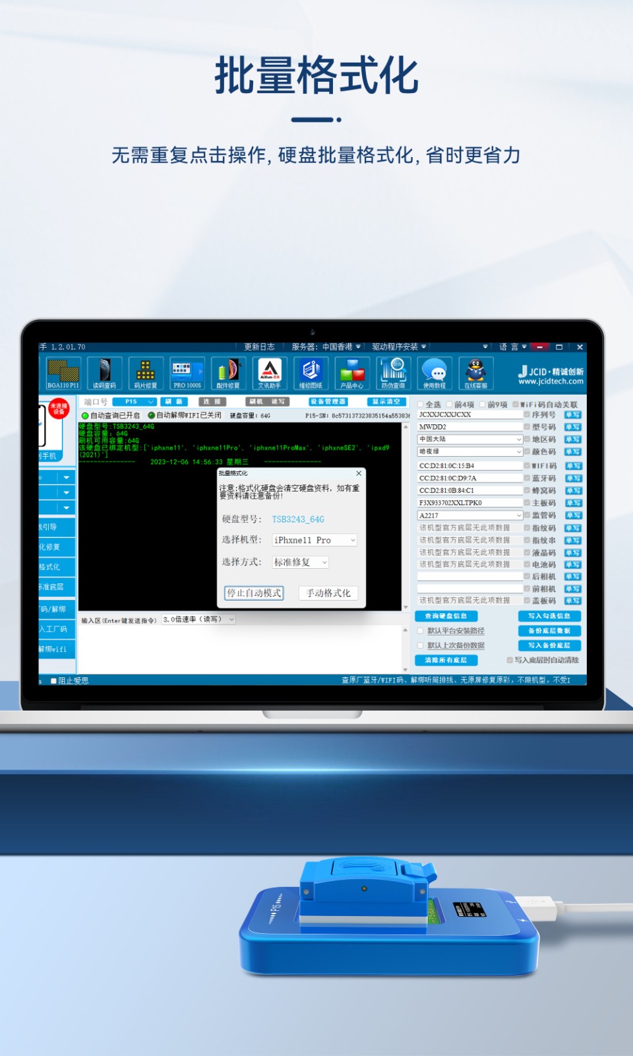Click the command input area below 输入区
Viewport: 633px width, 1056px height.
(x=240, y=649)
